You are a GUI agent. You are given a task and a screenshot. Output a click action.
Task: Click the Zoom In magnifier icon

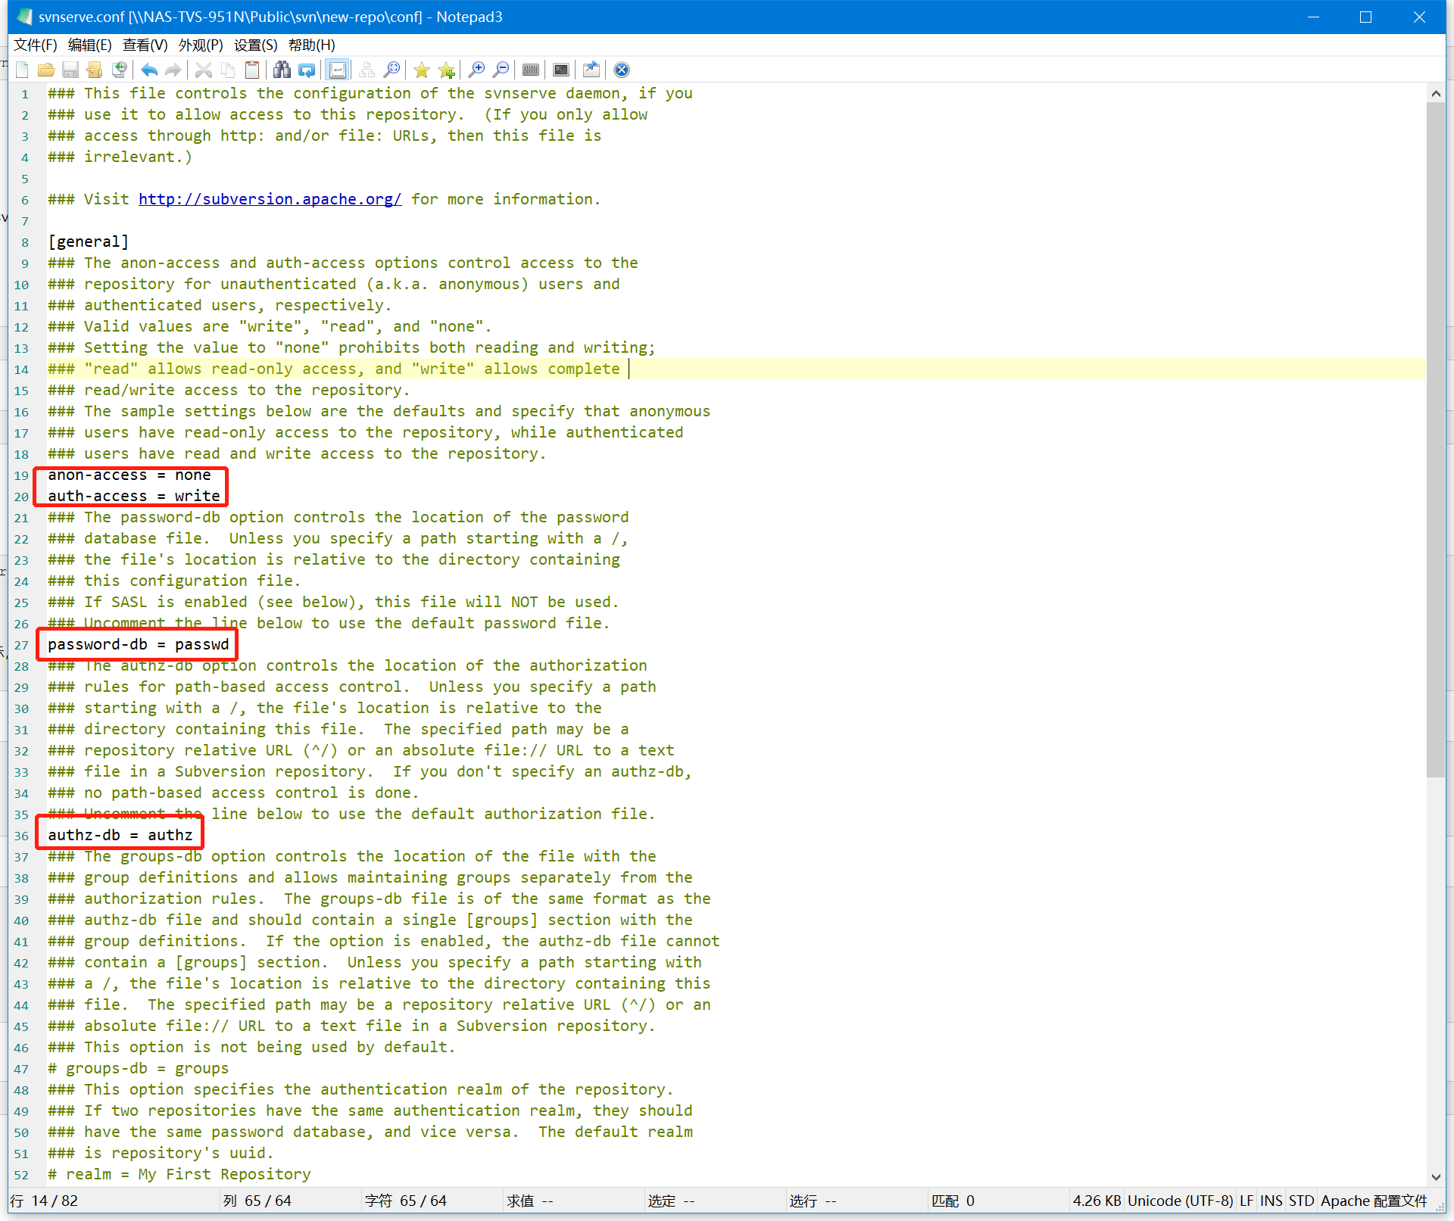[x=476, y=70]
